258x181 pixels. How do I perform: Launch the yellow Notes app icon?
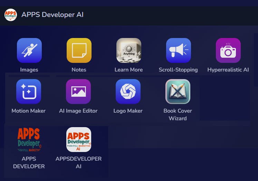point(79,50)
